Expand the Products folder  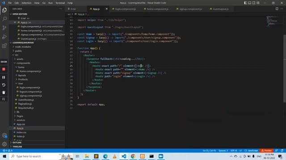pos(23,79)
